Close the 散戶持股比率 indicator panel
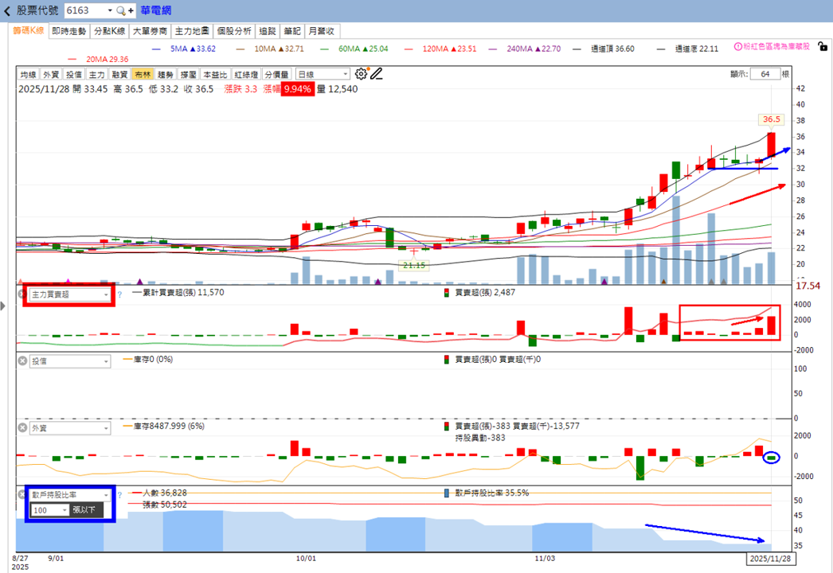 point(22,494)
